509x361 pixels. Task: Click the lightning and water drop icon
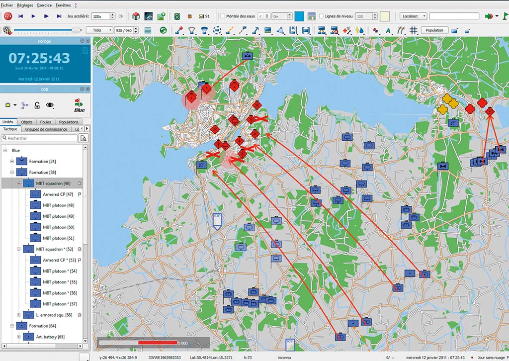[360, 30]
